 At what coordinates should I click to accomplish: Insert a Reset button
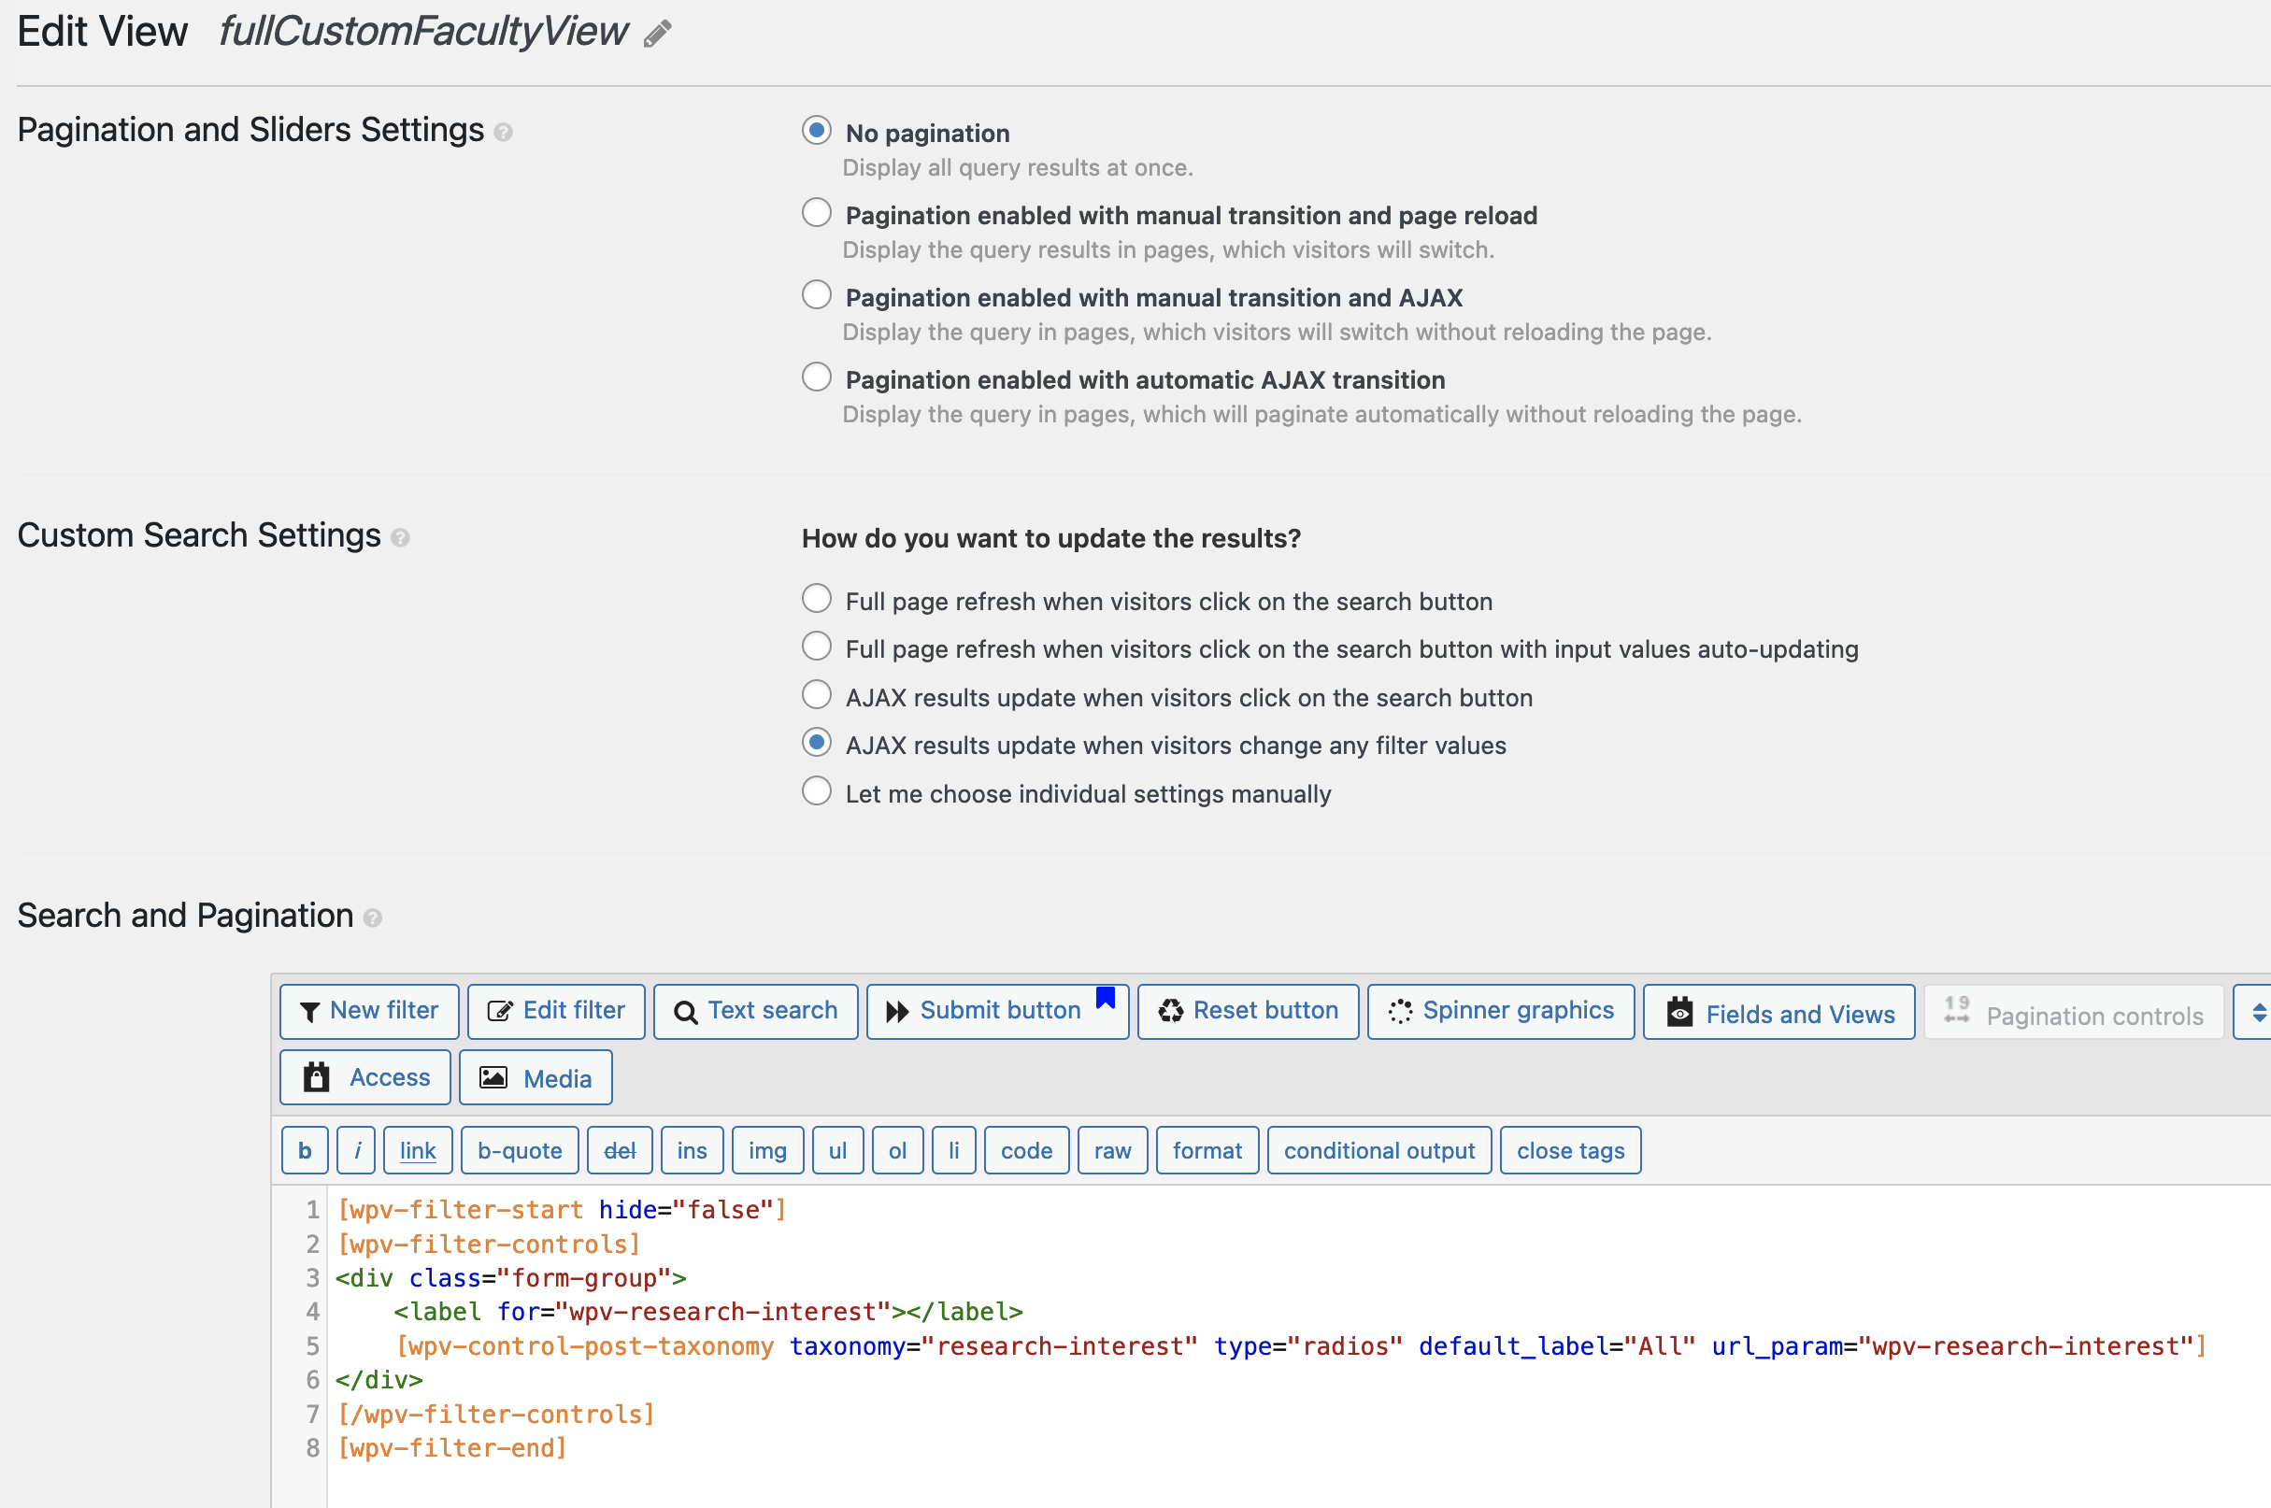pyautogui.click(x=1248, y=1011)
